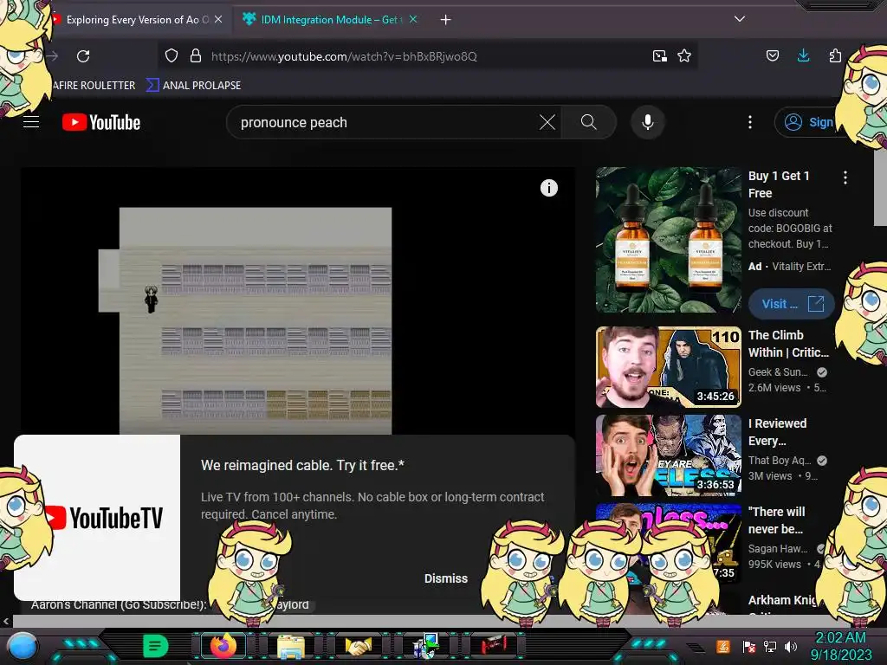Viewport: 887px width, 665px height.
Task: Open a new browser tab
Action: (x=446, y=20)
